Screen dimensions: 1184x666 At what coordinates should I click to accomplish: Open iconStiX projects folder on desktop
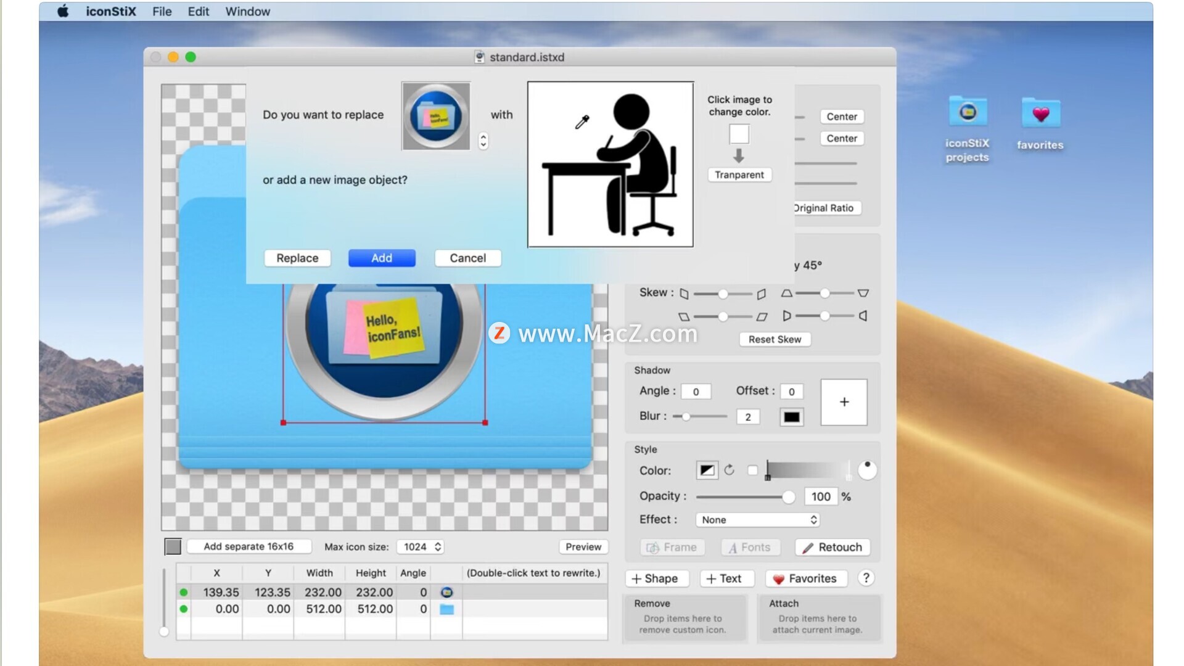[x=967, y=129]
